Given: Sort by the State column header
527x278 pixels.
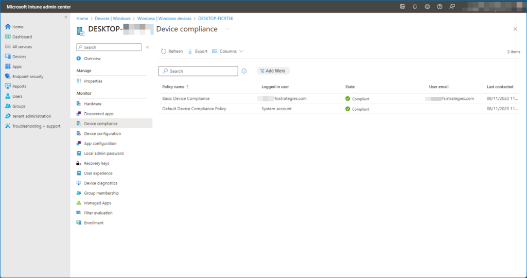Looking at the screenshot, I should point(350,86).
